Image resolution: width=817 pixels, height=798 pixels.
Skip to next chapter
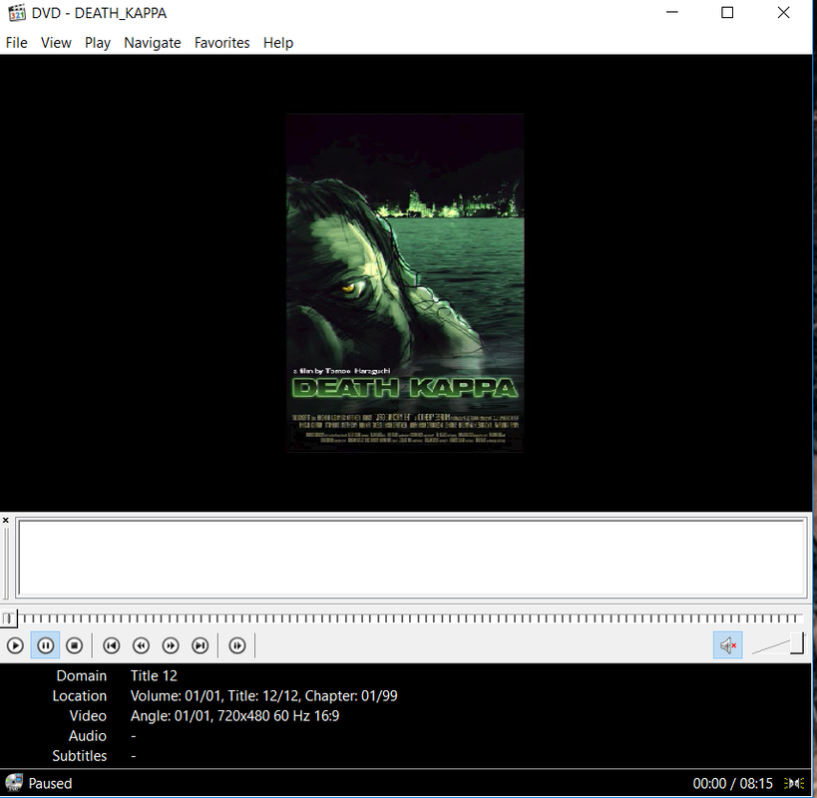201,645
